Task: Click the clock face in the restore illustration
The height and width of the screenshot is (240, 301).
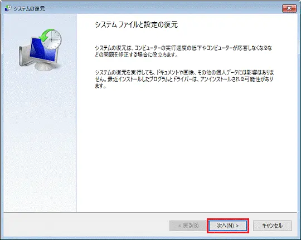Action: pyautogui.click(x=52, y=40)
